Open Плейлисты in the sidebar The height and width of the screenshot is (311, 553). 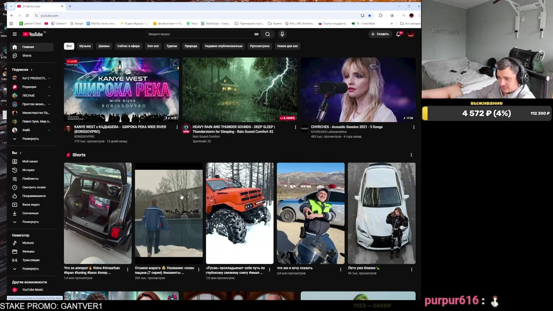[31, 178]
